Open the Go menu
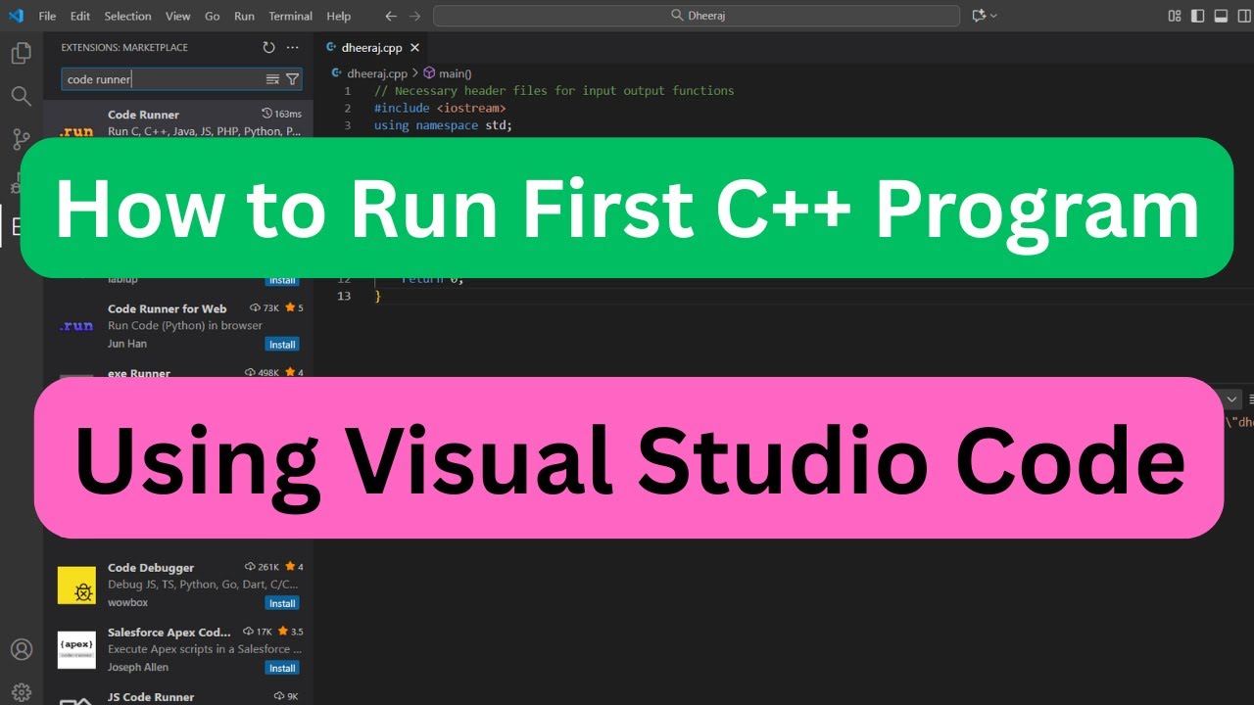This screenshot has width=1254, height=705. (213, 16)
